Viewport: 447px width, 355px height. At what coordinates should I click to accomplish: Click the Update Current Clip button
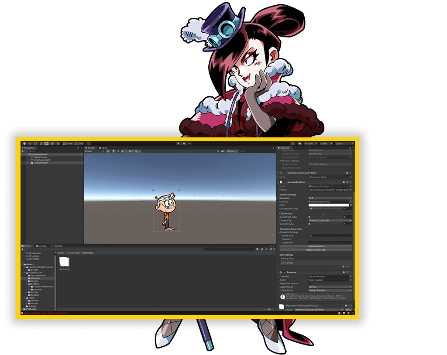tap(316, 250)
